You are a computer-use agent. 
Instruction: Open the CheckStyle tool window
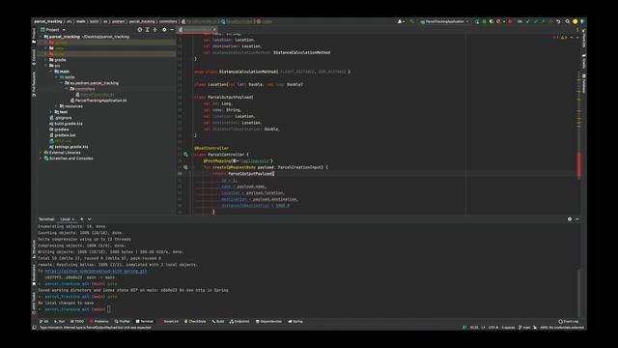pos(195,322)
